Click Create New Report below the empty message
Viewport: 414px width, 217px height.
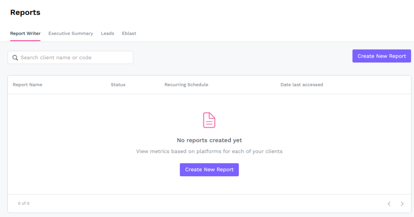[209, 170]
